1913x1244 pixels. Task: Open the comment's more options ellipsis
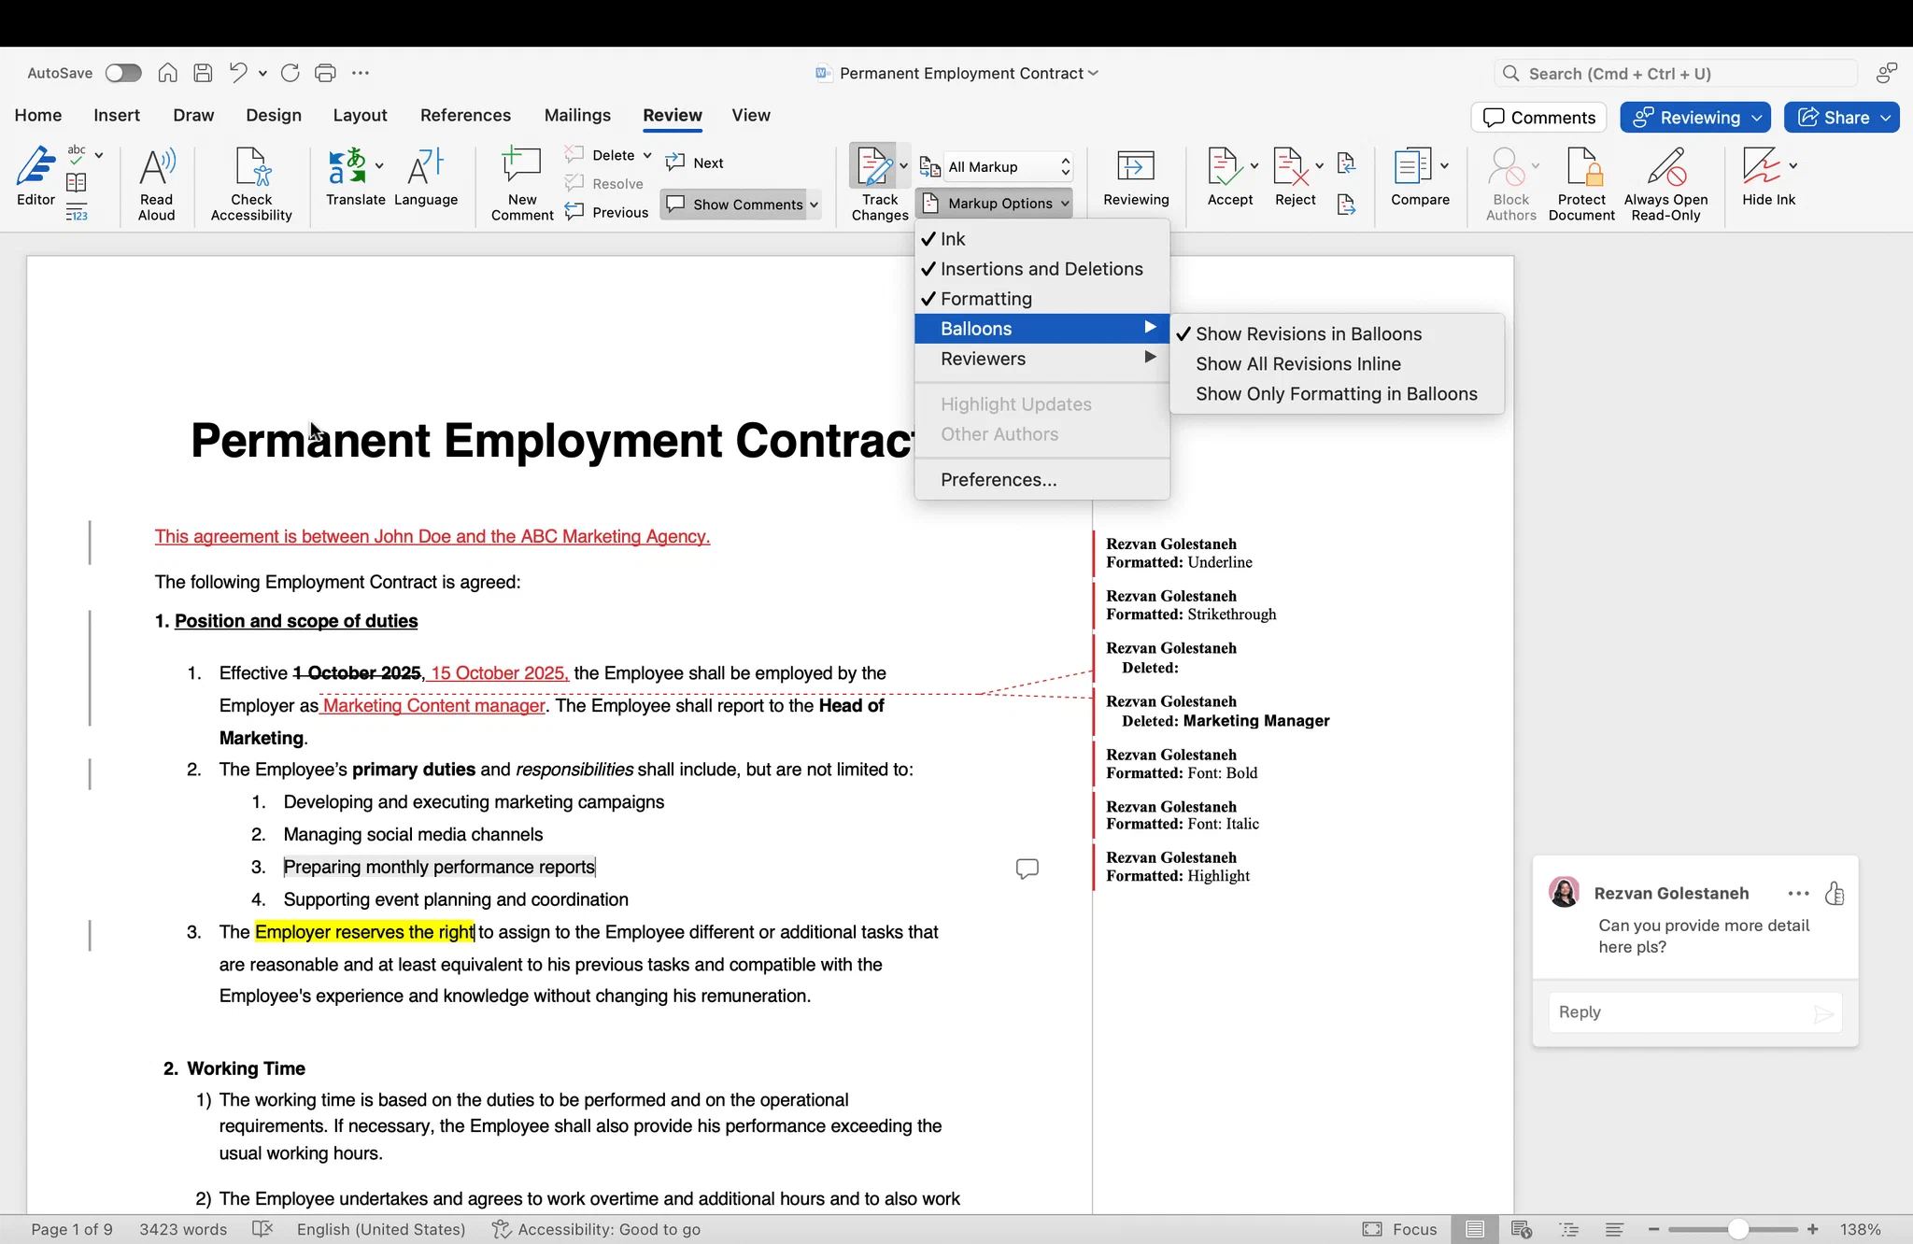pyautogui.click(x=1798, y=894)
